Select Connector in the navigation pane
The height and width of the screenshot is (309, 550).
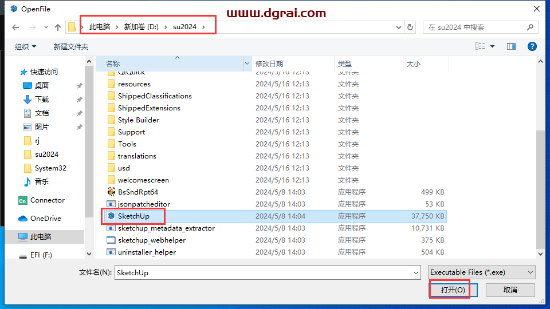pyautogui.click(x=48, y=200)
